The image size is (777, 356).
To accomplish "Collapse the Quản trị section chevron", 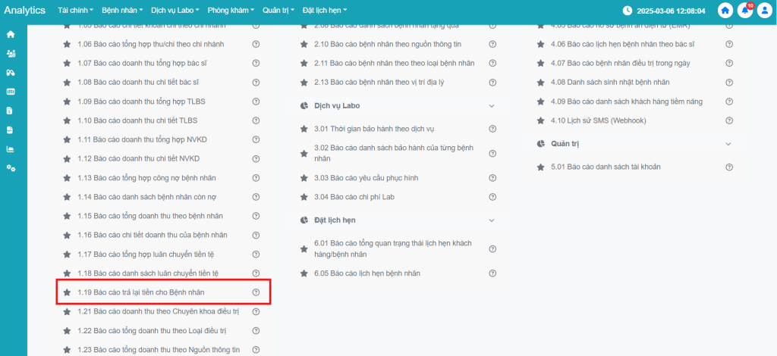I will point(728,144).
